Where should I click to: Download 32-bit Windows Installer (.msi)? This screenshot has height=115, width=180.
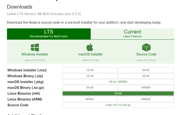click(x=90, y=70)
